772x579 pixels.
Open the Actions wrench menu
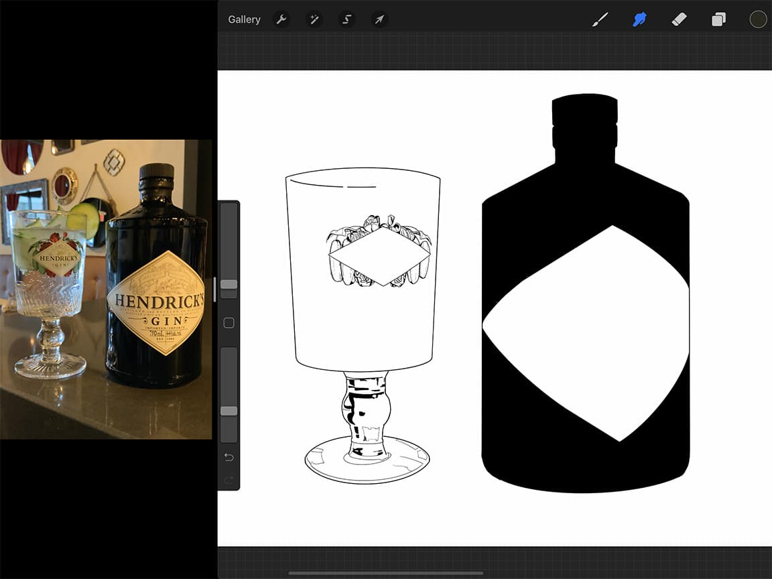click(x=281, y=19)
